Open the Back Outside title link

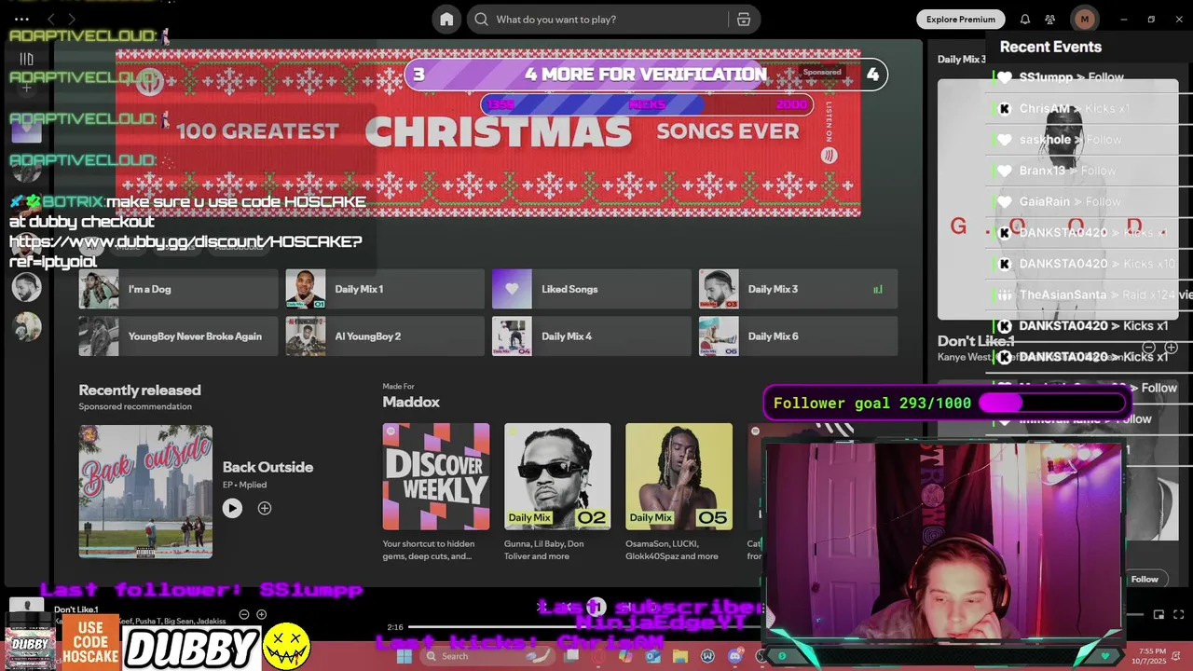267,467
